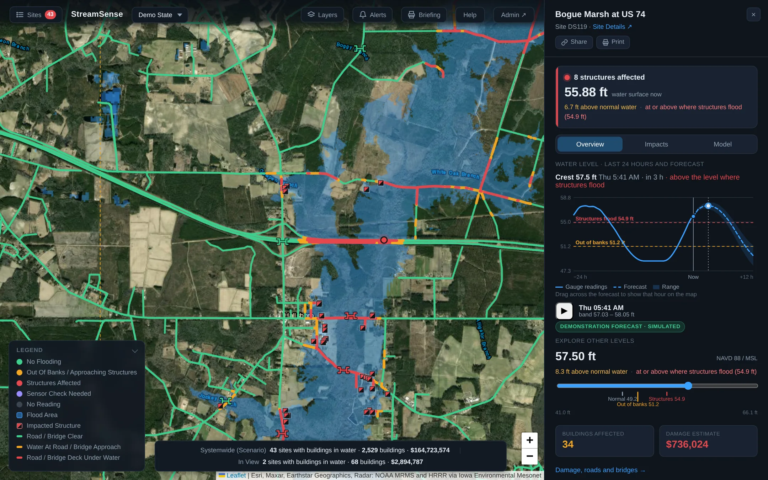Close the Bogue Marsh site panel
This screenshot has height=480, width=768.
(x=753, y=15)
